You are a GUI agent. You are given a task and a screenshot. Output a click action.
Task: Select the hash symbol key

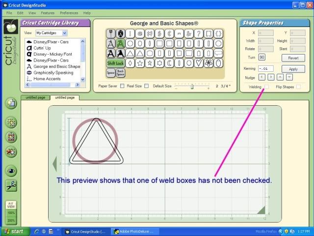point(150,34)
